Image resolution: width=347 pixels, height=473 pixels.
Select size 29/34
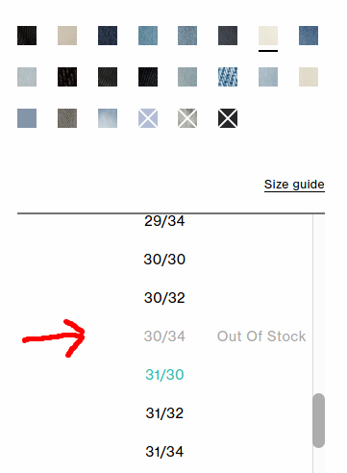click(164, 221)
